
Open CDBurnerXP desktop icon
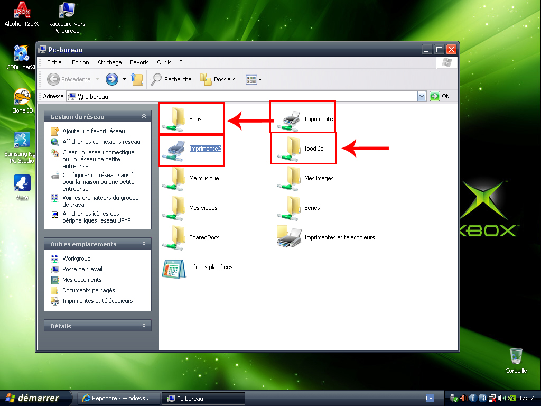click(21, 57)
